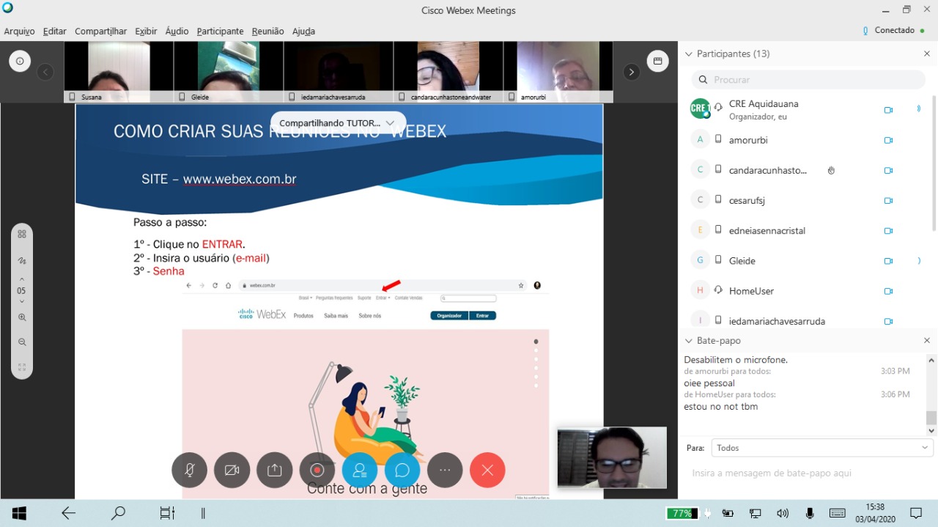Open the Exibir menu
938x527 pixels.
tap(147, 32)
